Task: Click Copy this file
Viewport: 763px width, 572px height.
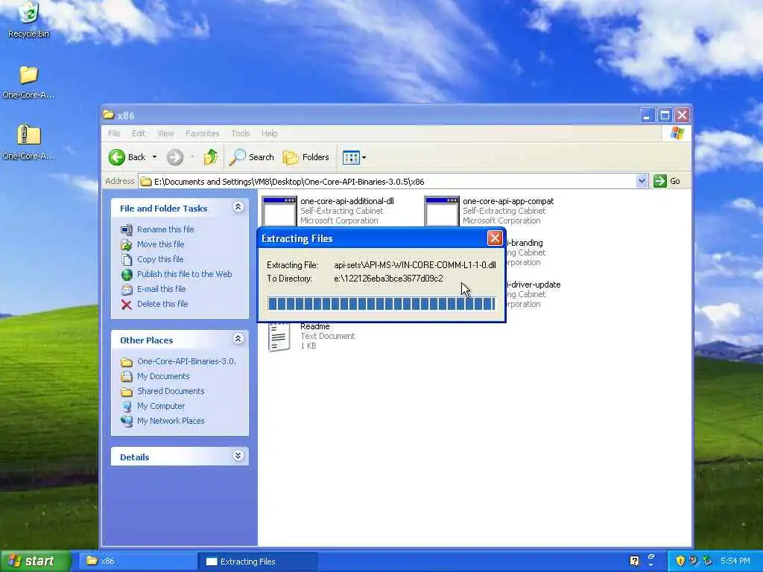Action: click(160, 259)
